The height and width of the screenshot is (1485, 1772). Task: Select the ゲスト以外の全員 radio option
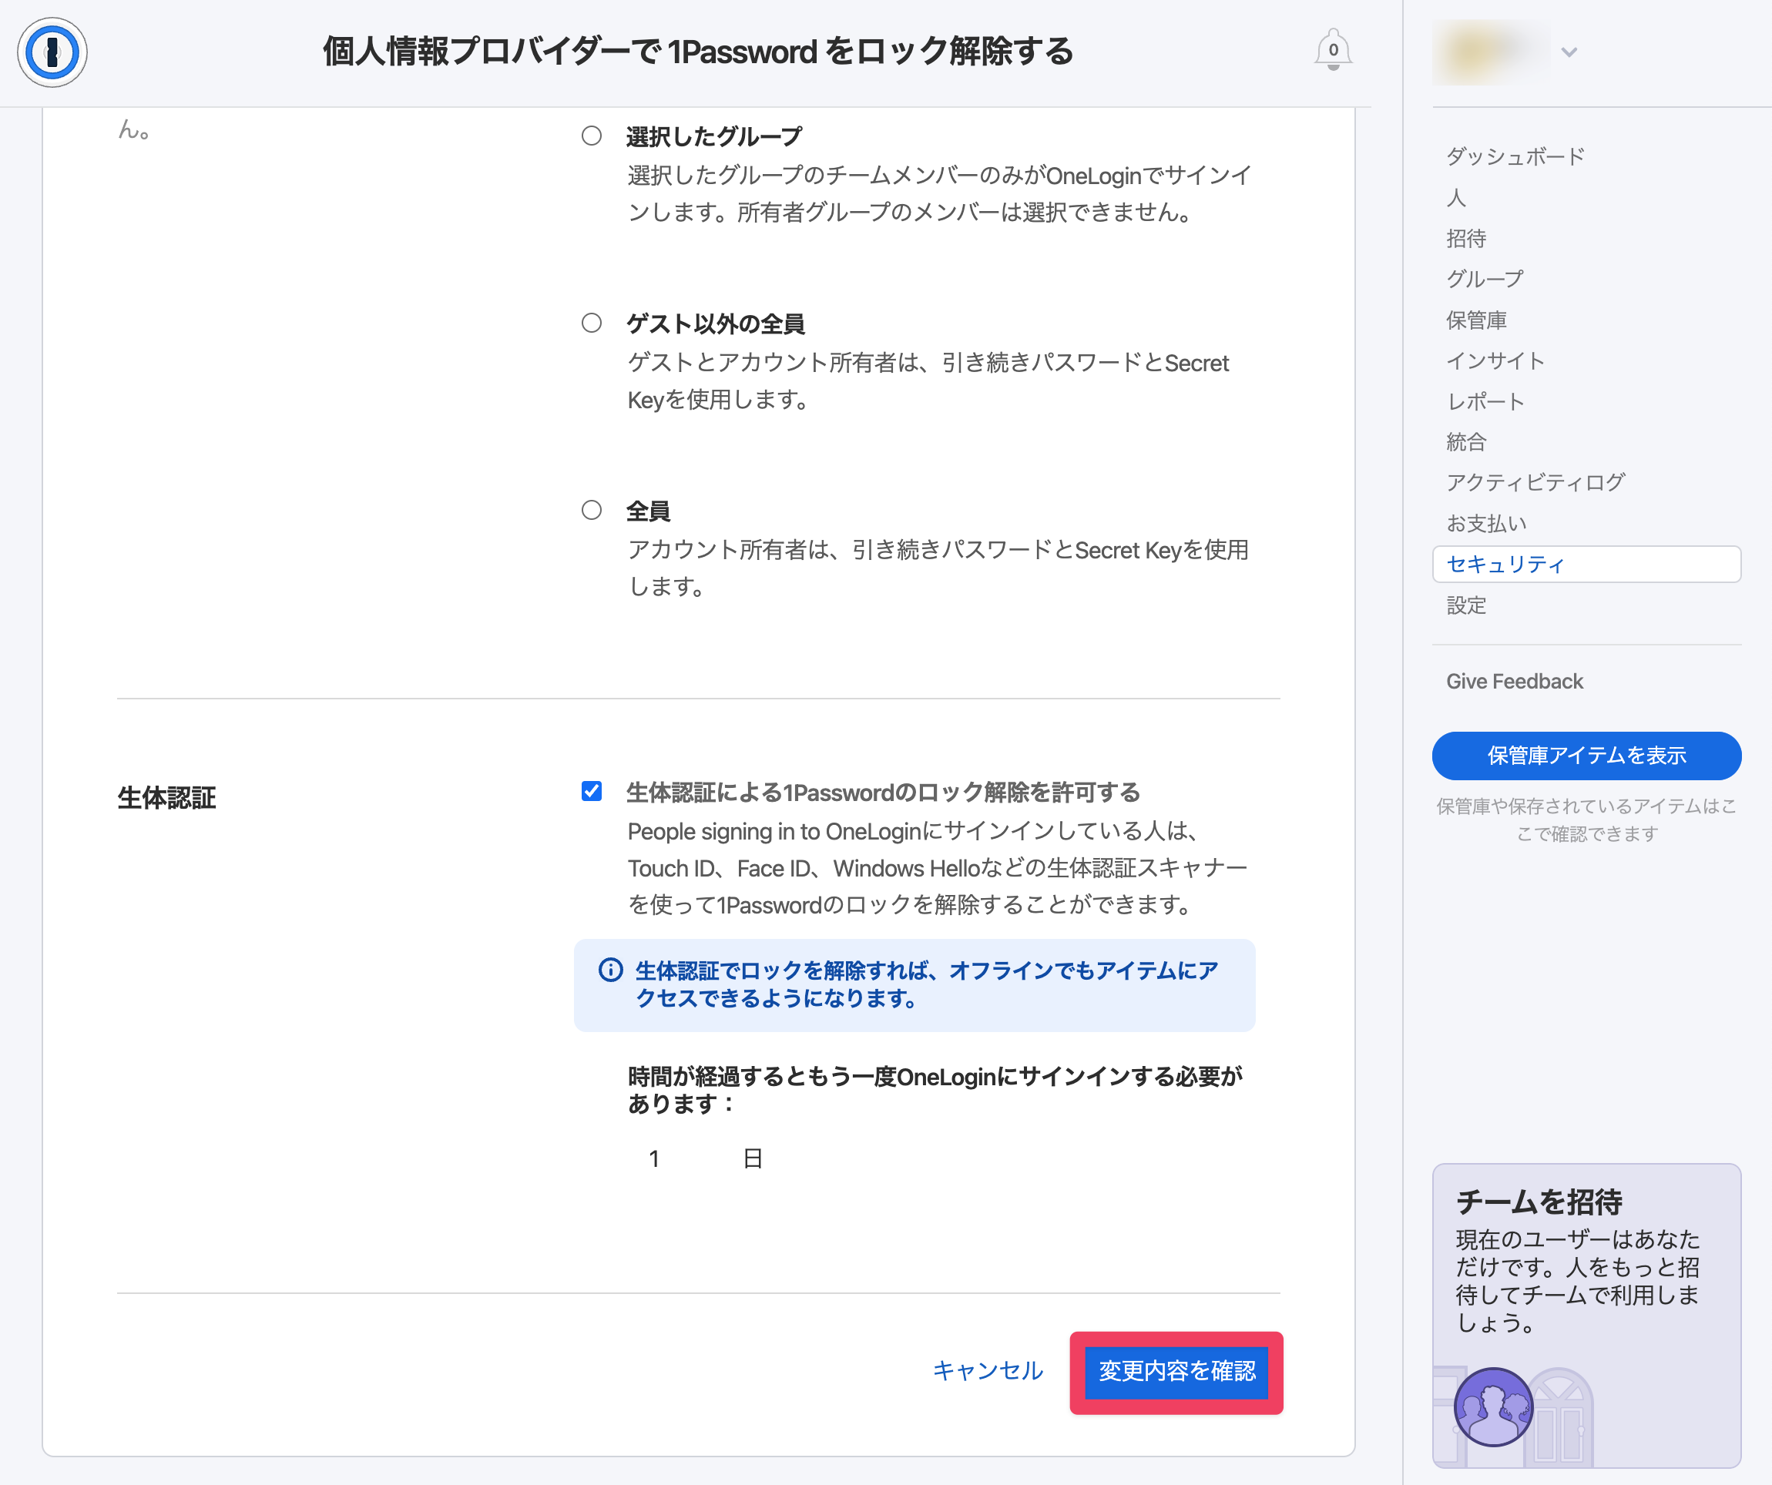pyautogui.click(x=592, y=323)
